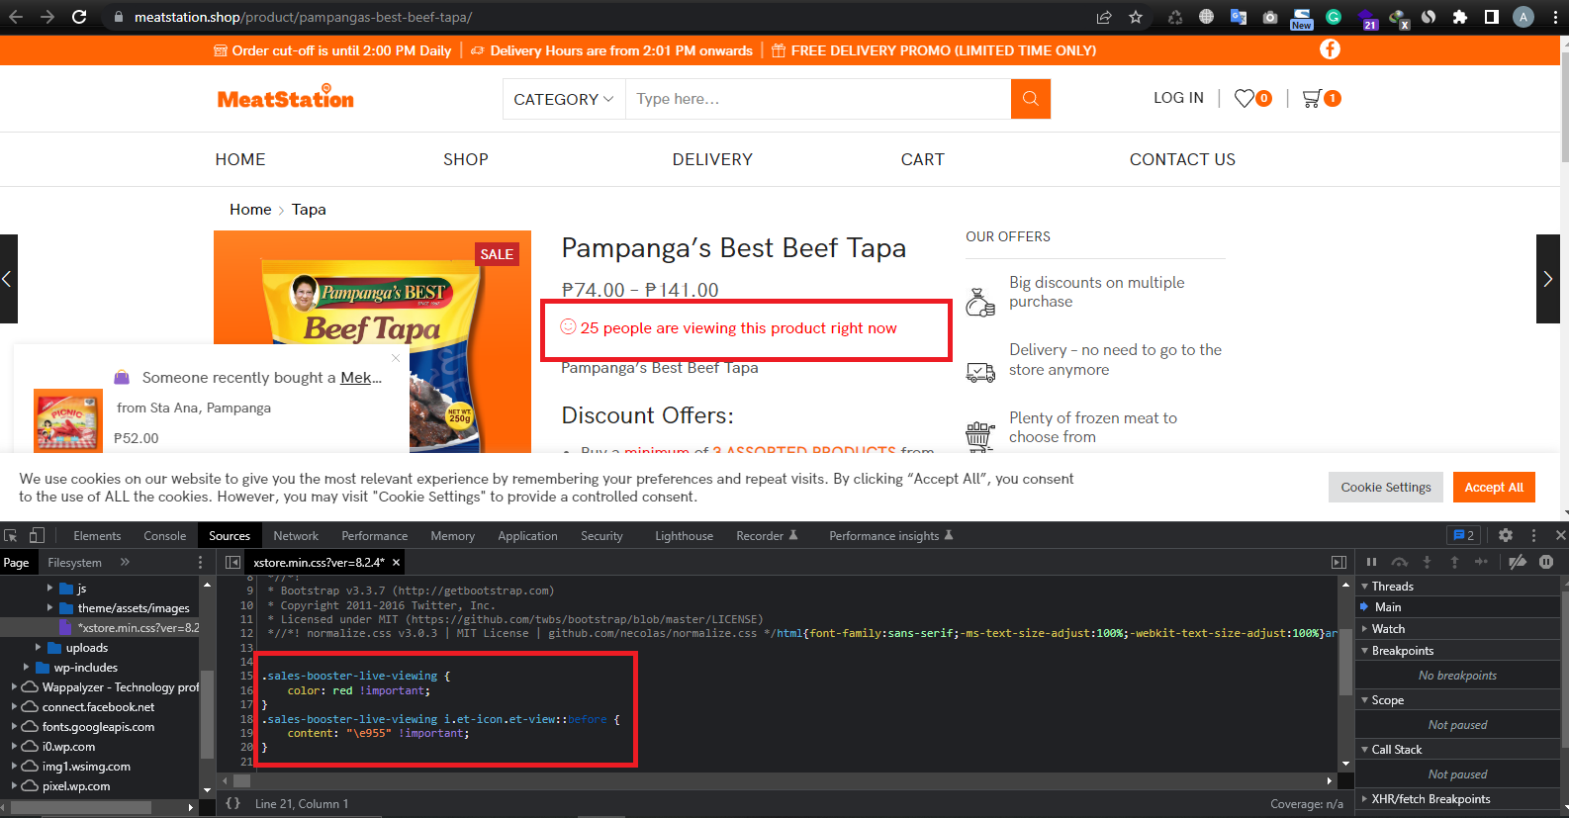Click the browser address bar URL
1569x818 pixels.
tap(303, 17)
